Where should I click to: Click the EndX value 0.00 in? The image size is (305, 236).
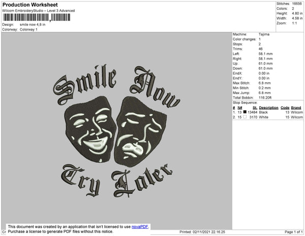click(264, 73)
